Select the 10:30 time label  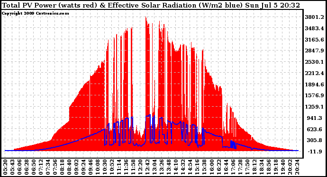pos(105,167)
